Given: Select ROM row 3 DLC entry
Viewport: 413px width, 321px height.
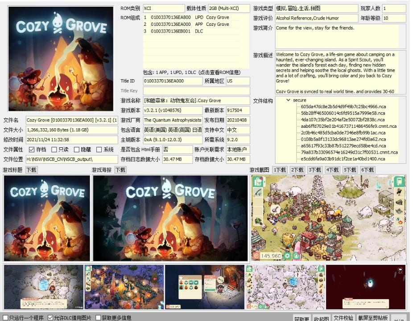Looking at the screenshot, I should pos(192,31).
